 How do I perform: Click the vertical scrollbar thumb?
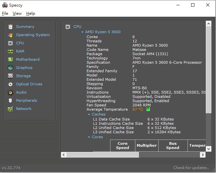208,70
